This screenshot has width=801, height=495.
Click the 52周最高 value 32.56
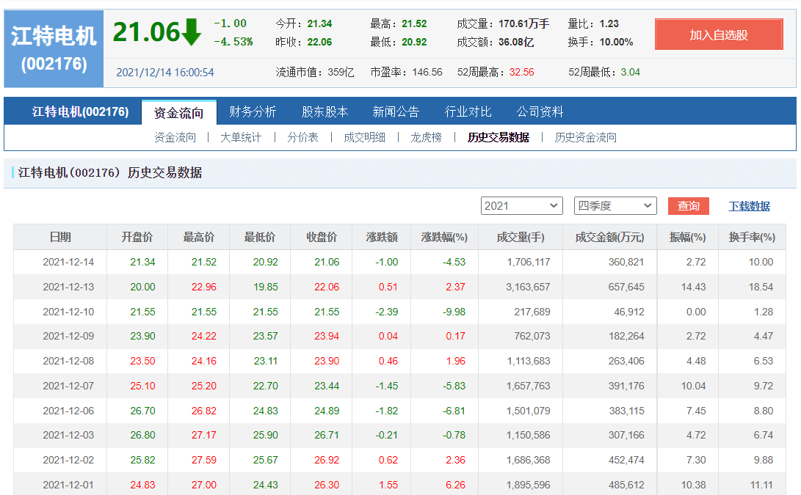521,72
